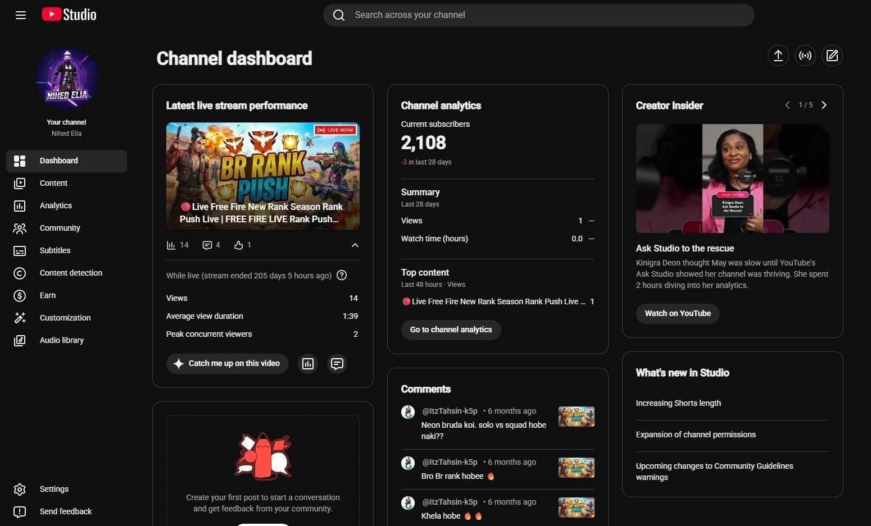
Task: Click the Customization magic wand icon
Action: (x=20, y=318)
